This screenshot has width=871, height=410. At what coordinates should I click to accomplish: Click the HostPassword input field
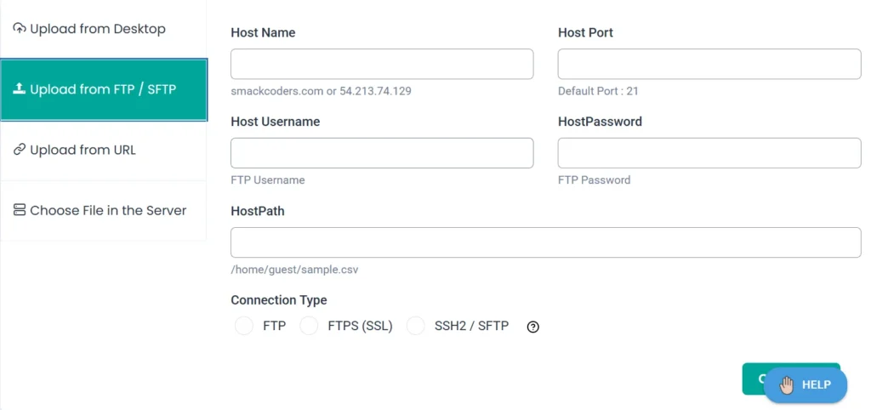click(x=709, y=153)
